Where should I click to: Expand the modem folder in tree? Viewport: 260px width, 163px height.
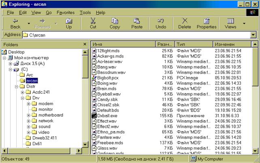(x=29, y=104)
